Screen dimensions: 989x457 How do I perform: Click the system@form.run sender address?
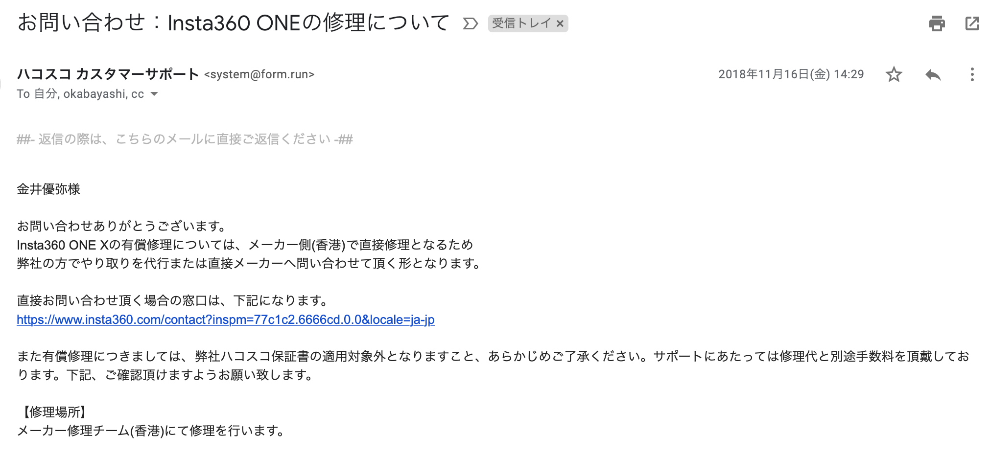tap(259, 74)
